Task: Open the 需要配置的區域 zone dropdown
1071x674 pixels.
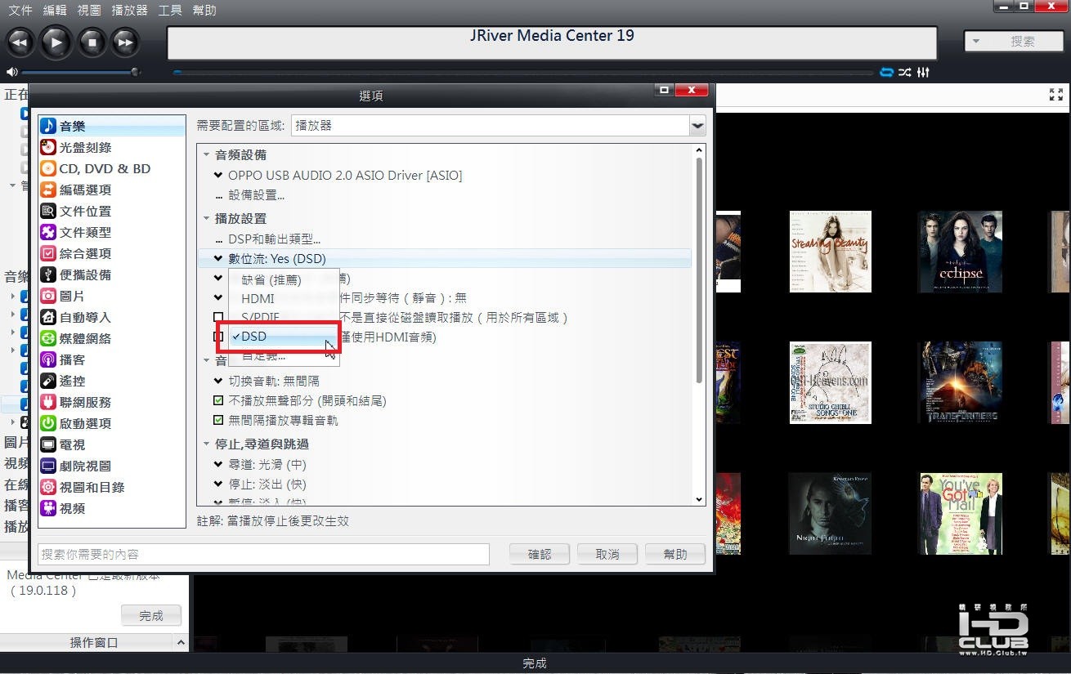Action: pyautogui.click(x=499, y=126)
